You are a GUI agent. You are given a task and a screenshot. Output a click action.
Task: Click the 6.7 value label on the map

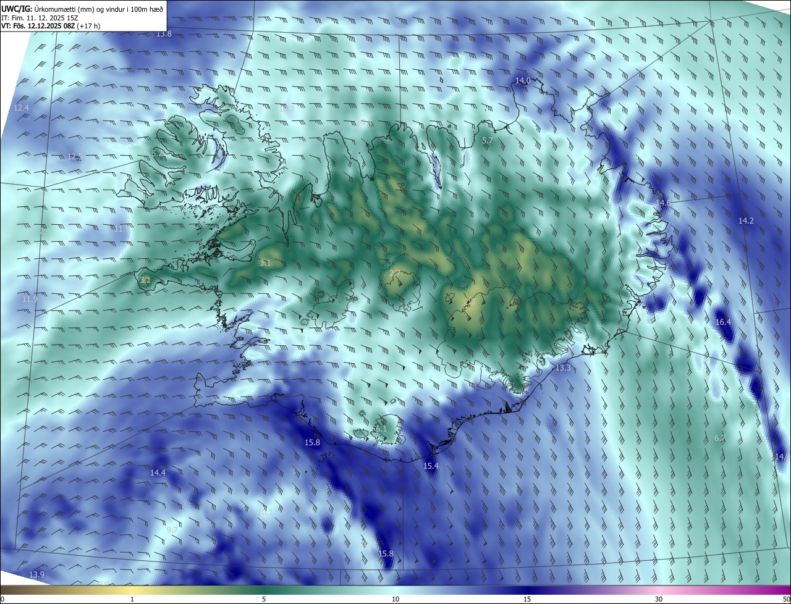point(719,438)
